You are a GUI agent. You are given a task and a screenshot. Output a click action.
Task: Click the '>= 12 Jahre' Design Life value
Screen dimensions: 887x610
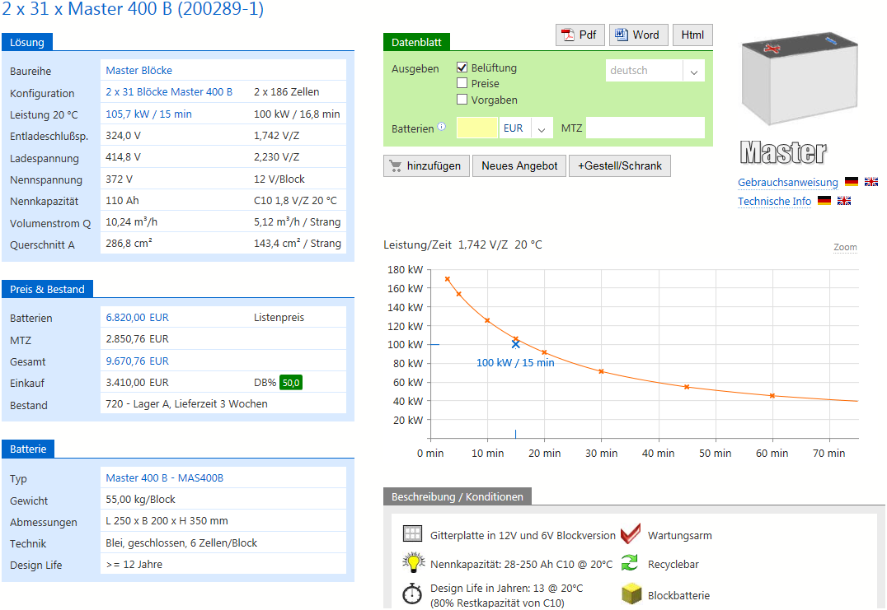click(x=134, y=564)
